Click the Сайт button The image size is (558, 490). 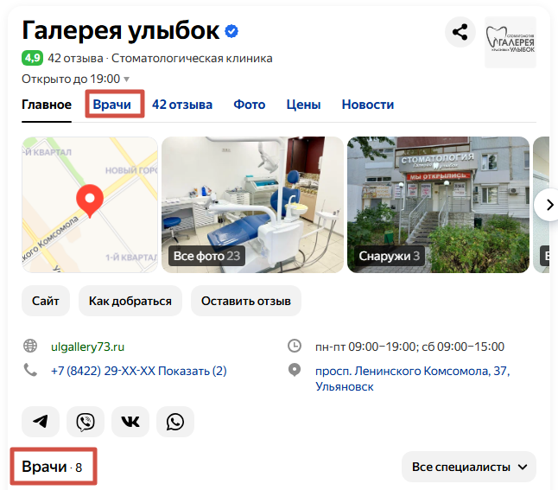point(46,301)
